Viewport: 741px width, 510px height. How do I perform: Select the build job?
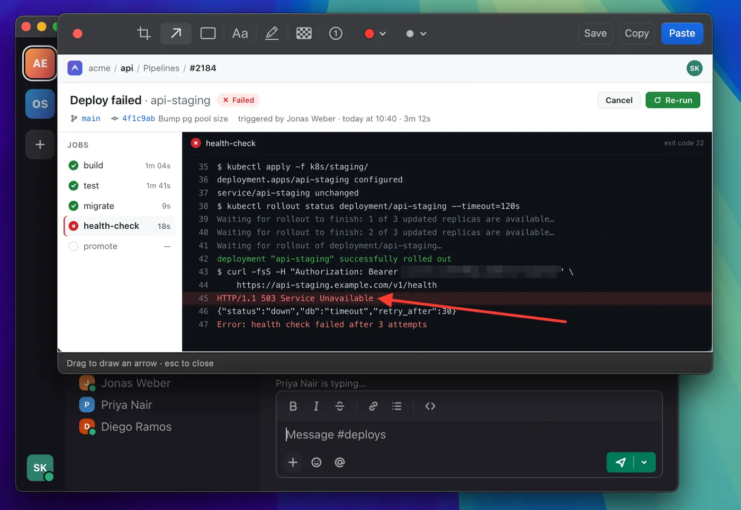click(120, 165)
